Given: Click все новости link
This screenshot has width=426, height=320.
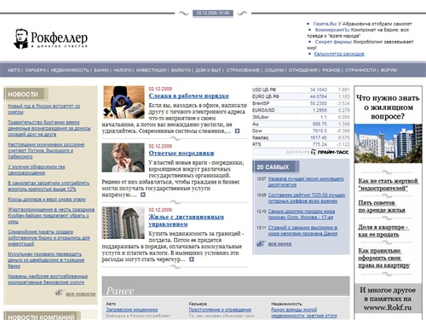Looking at the screenshot, I should click(81, 294).
